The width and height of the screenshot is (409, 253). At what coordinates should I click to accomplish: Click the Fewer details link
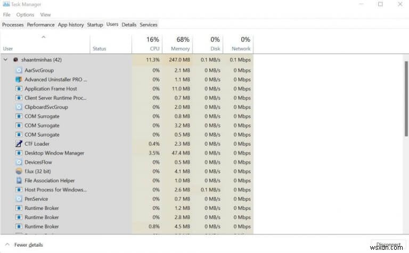[28, 245]
